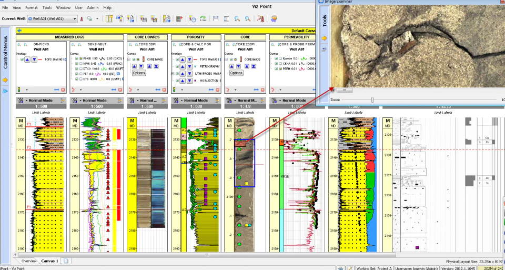Click the color palette toolbar icon
This screenshot has width=505, height=270.
274,19
